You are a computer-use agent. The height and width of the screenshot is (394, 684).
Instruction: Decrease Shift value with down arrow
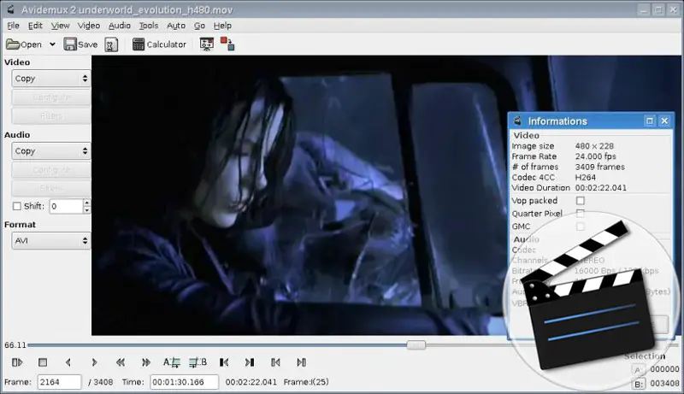pyautogui.click(x=87, y=210)
